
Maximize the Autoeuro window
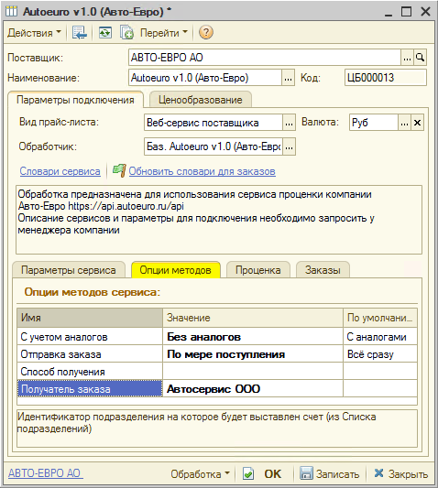tap(406, 12)
